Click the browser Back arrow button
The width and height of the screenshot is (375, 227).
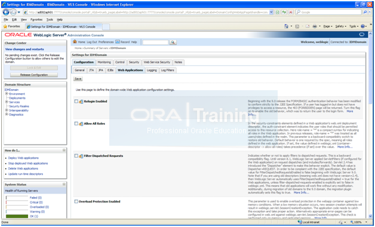coord(6,12)
